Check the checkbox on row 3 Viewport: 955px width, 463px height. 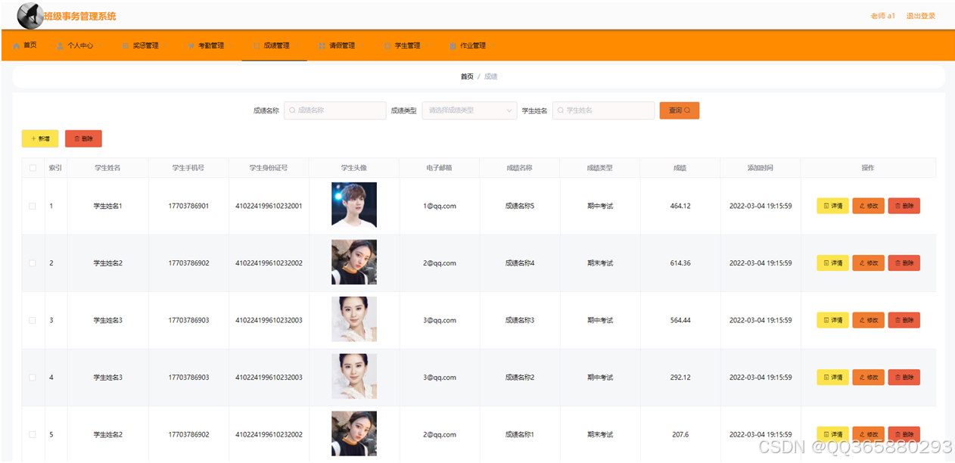pos(32,319)
